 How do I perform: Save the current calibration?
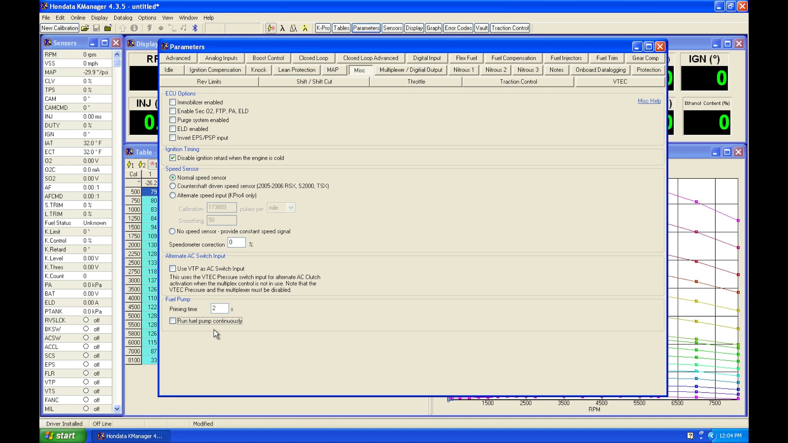click(96, 28)
